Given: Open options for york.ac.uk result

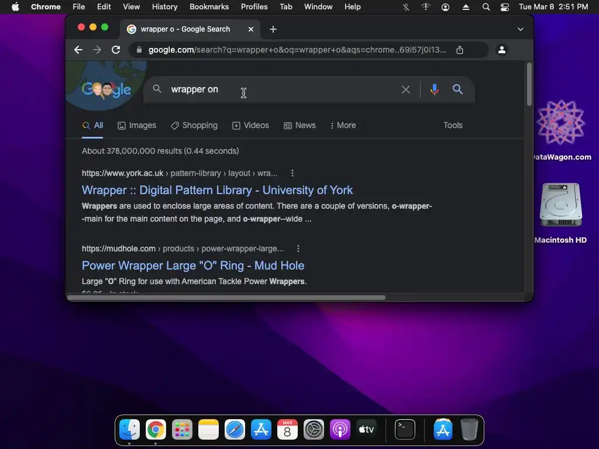Looking at the screenshot, I should 292,173.
